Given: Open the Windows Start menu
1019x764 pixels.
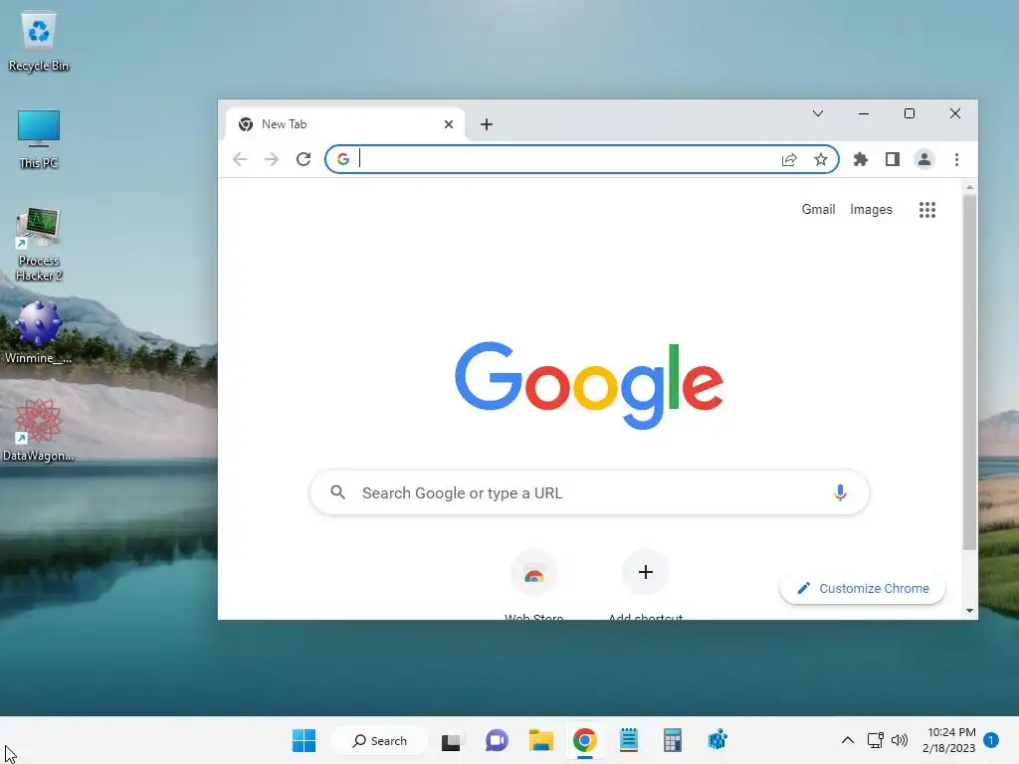Looking at the screenshot, I should click(304, 740).
